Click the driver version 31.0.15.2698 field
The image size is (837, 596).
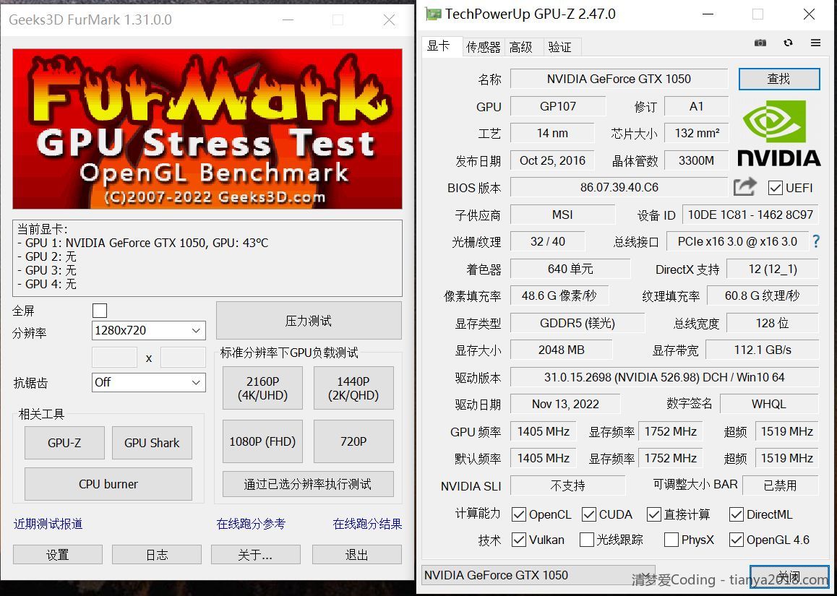pyautogui.click(x=664, y=377)
